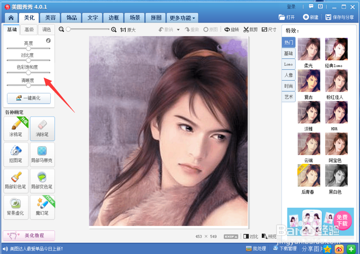Viewport: 360px width, 254px height.
Task: Reset adjustments with the circular reset icon
Action: pyautogui.click(x=49, y=41)
